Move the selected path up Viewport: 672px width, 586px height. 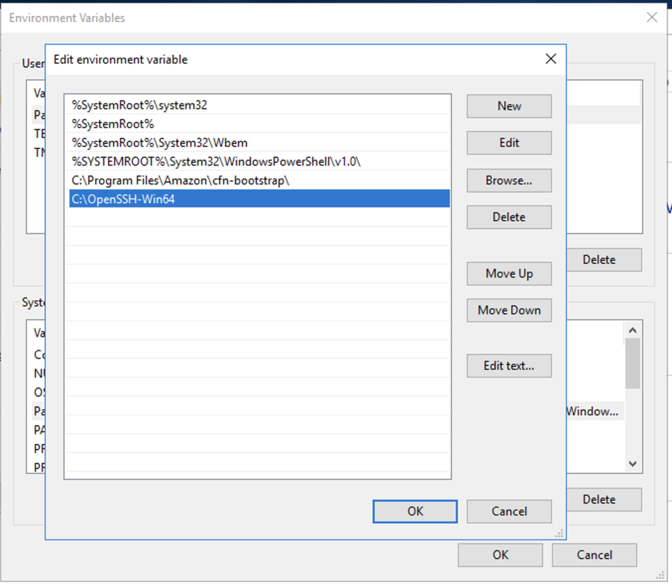click(x=509, y=273)
